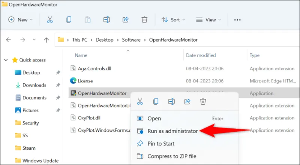Expand chevron after This PC in path
This screenshot has height=165, width=300.
(91, 40)
